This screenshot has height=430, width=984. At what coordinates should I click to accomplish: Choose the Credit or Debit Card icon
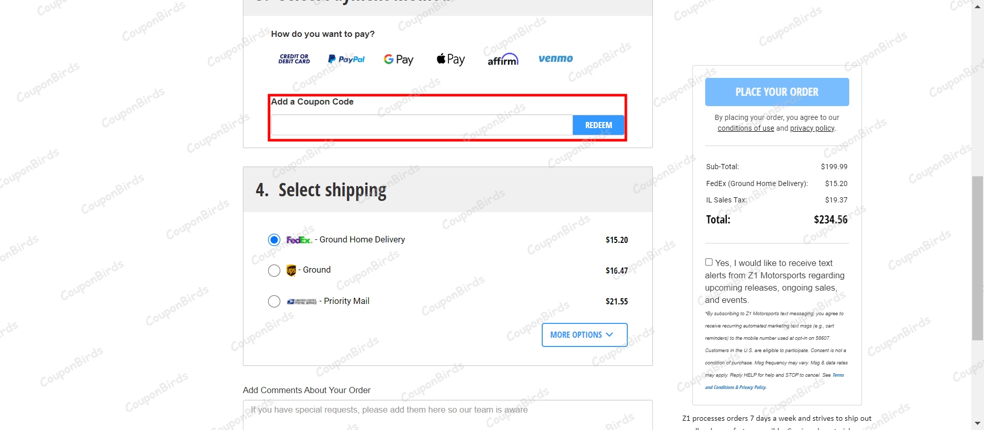pos(293,59)
